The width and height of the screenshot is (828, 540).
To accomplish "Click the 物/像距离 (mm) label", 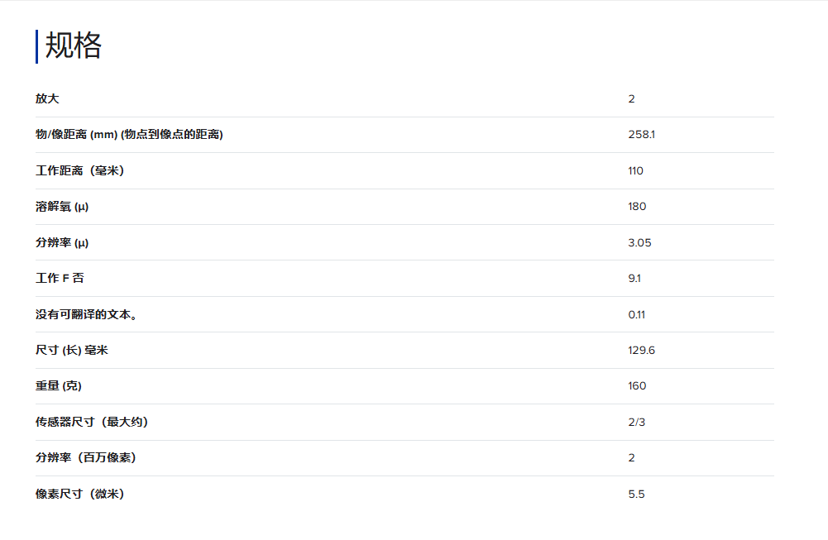I will pyautogui.click(x=129, y=135).
